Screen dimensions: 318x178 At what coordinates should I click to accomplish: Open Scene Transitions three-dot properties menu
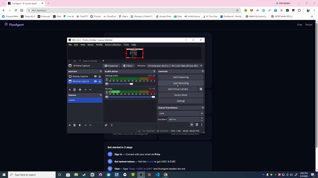202,124
